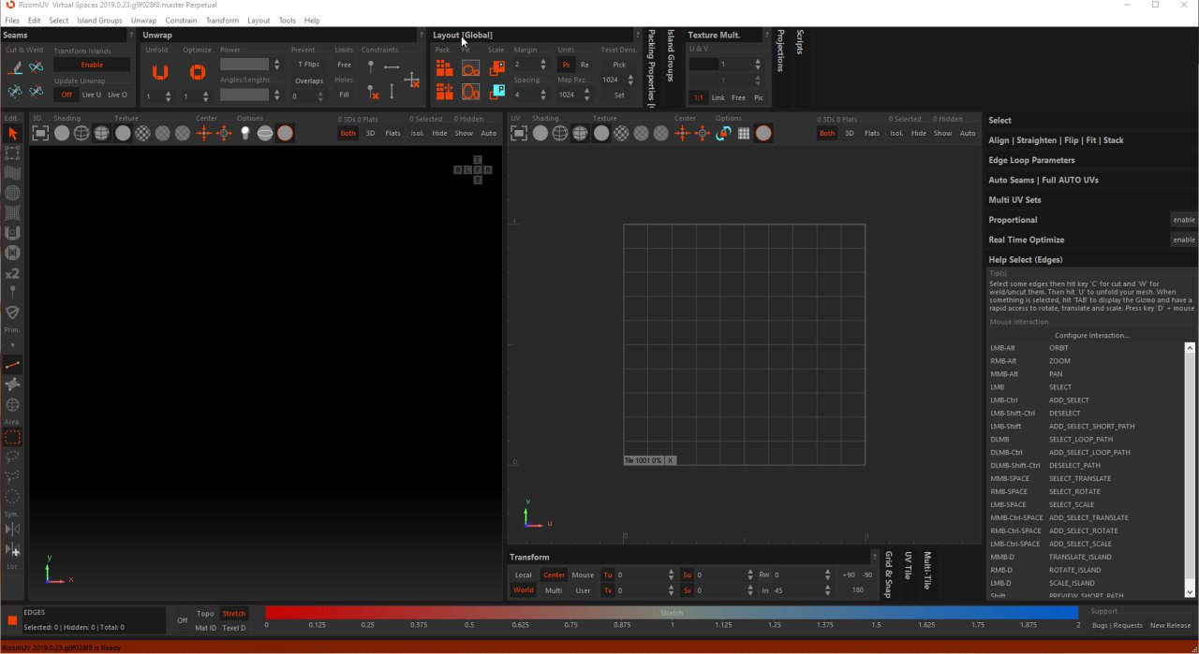1199x654 pixels.
Task: Click Pick texel density button
Action: click(x=619, y=65)
